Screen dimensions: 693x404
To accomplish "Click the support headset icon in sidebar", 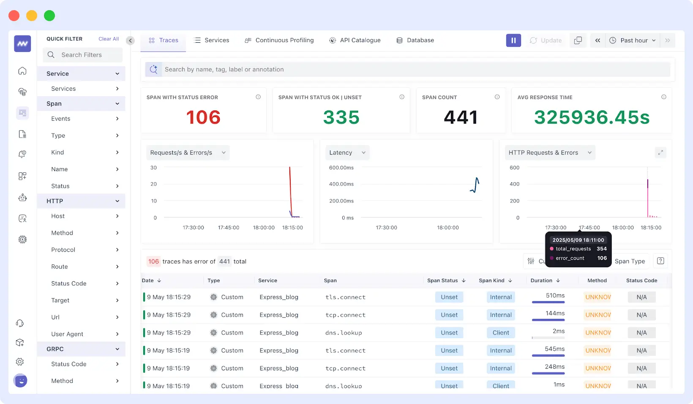I will (x=19, y=323).
